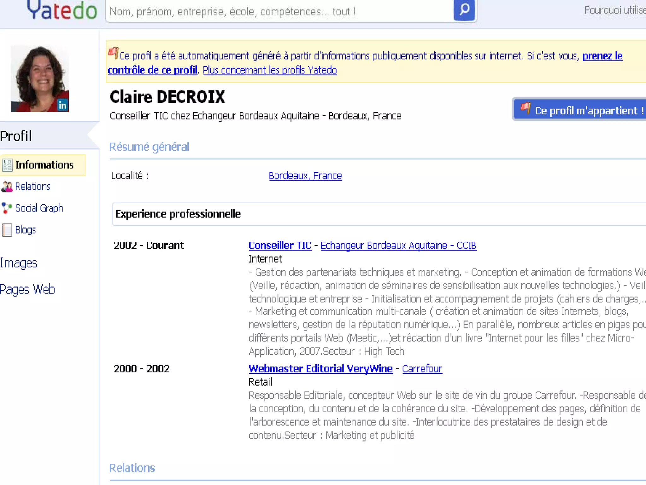Image resolution: width=646 pixels, height=485 pixels.
Task: Click the blue search magnifier button
Action: [x=464, y=10]
